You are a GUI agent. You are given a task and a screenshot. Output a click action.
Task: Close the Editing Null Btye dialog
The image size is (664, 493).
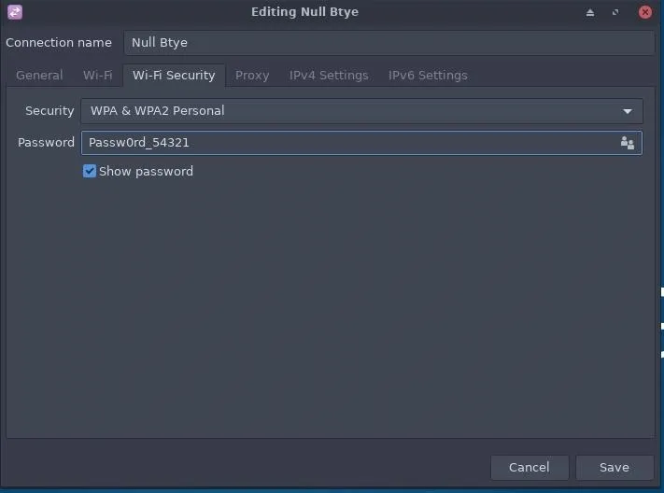(645, 12)
